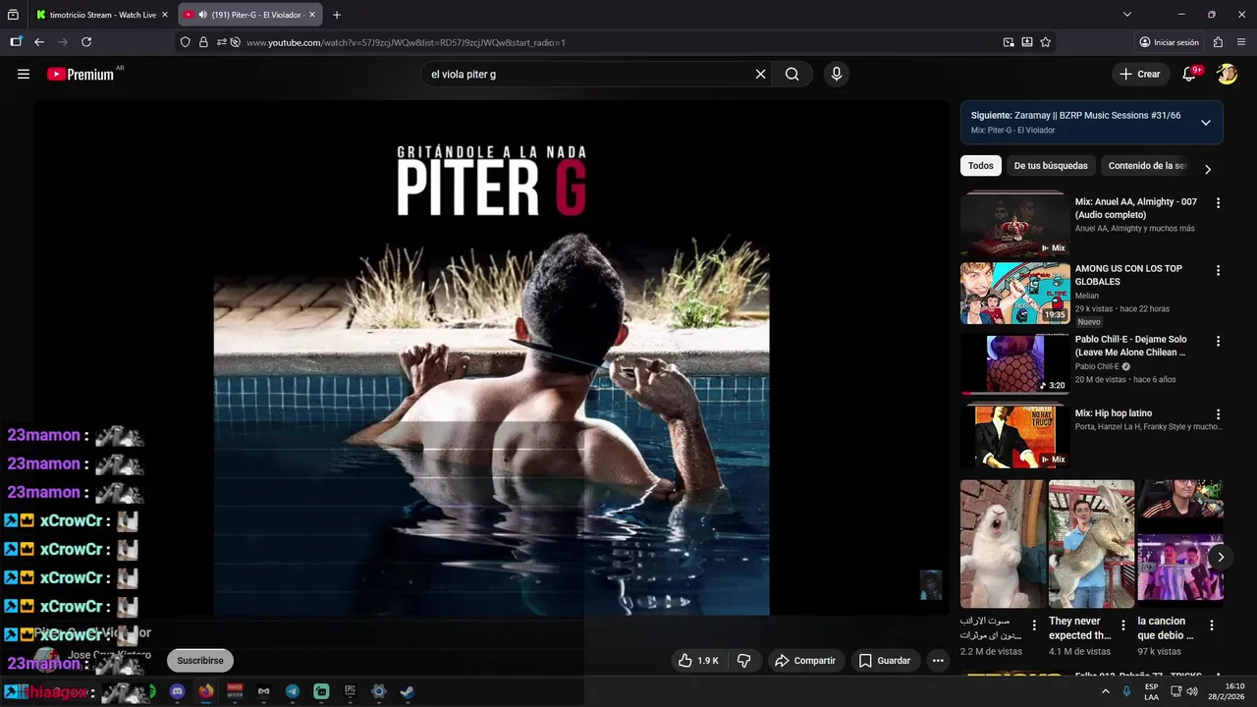Image resolution: width=1257 pixels, height=707 pixels.
Task: Click the microphone tray indicator
Action: [1127, 691]
